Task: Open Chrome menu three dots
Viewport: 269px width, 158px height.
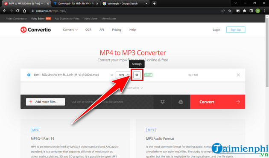Action: pos(264,11)
